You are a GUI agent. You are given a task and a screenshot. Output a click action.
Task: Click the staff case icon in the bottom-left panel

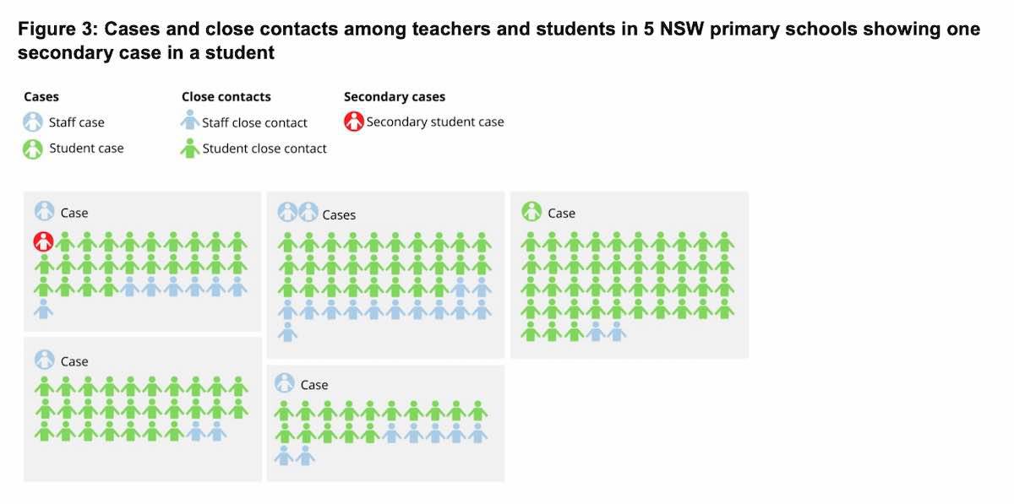[x=45, y=360]
